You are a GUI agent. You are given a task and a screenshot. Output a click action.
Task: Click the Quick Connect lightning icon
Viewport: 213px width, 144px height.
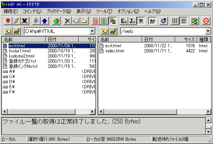(16, 21)
